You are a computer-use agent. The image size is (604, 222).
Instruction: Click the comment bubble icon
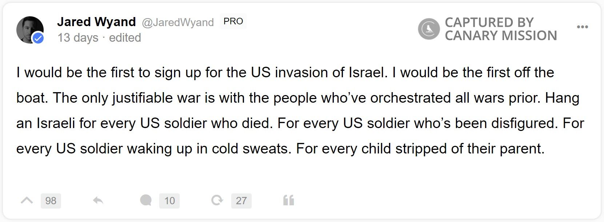(146, 200)
